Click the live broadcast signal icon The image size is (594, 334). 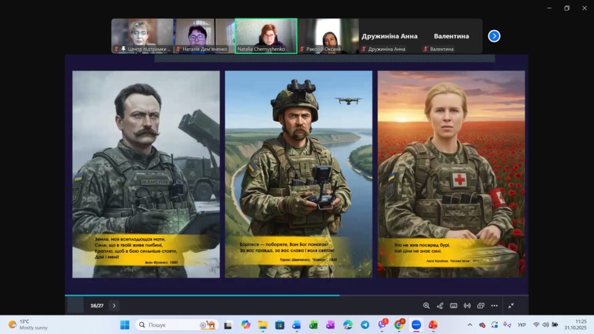coord(467,306)
